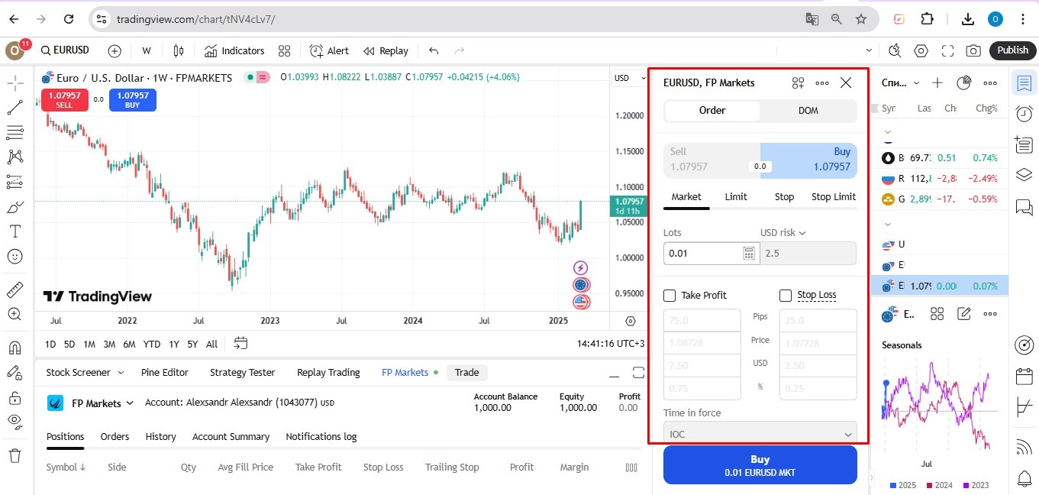1039x495 pixels.
Task: Open the quick search icon
Action: click(895, 50)
